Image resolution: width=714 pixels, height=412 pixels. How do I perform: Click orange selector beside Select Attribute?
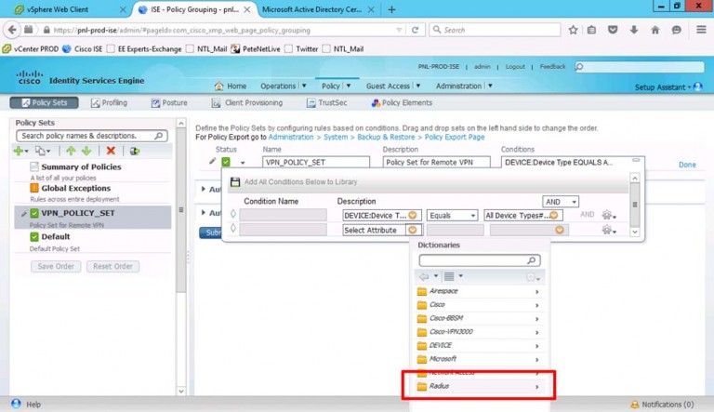tap(413, 230)
